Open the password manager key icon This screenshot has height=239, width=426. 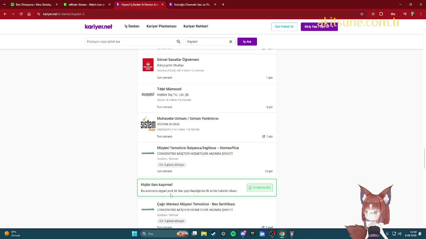point(393,14)
